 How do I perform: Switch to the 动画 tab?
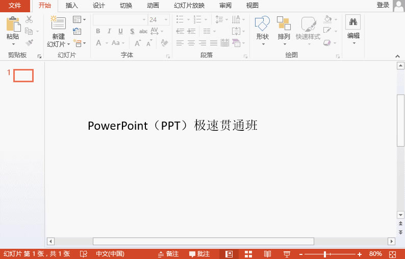[x=153, y=6]
